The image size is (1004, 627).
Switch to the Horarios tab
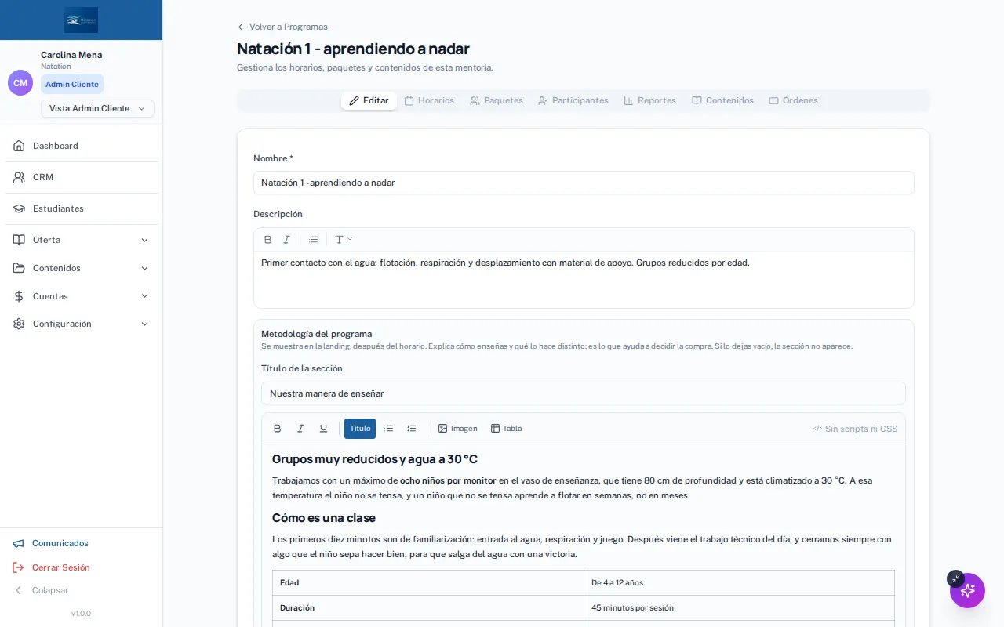[429, 100]
